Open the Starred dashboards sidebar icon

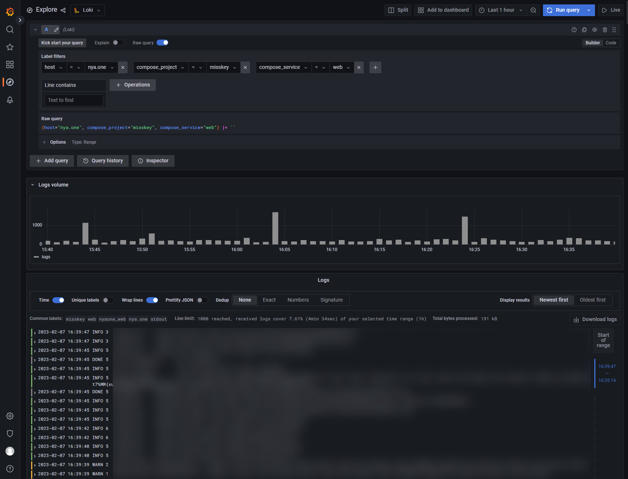pyautogui.click(x=10, y=47)
